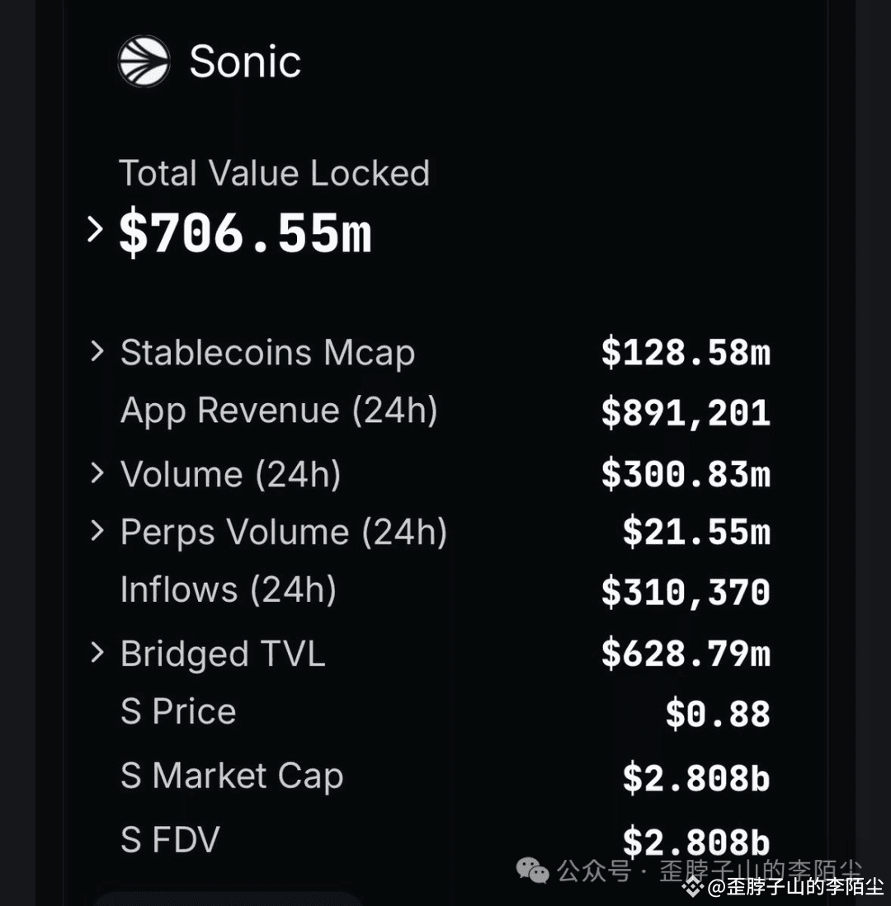
Task: Expand the Volume (24h) chevron
Action: click(97, 473)
